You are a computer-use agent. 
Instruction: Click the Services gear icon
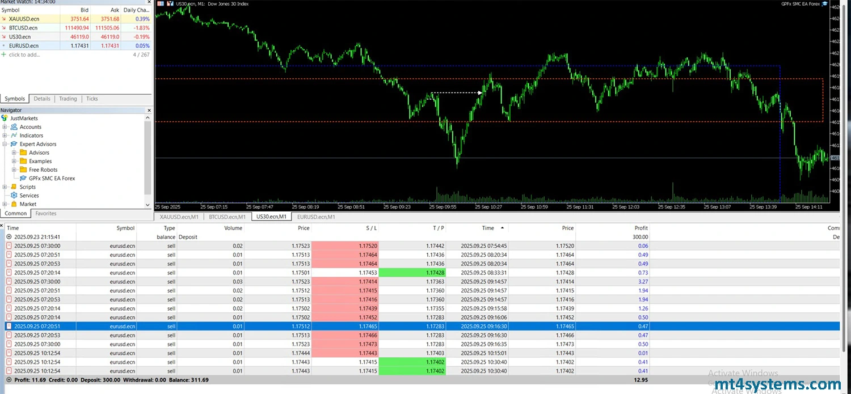(14, 196)
